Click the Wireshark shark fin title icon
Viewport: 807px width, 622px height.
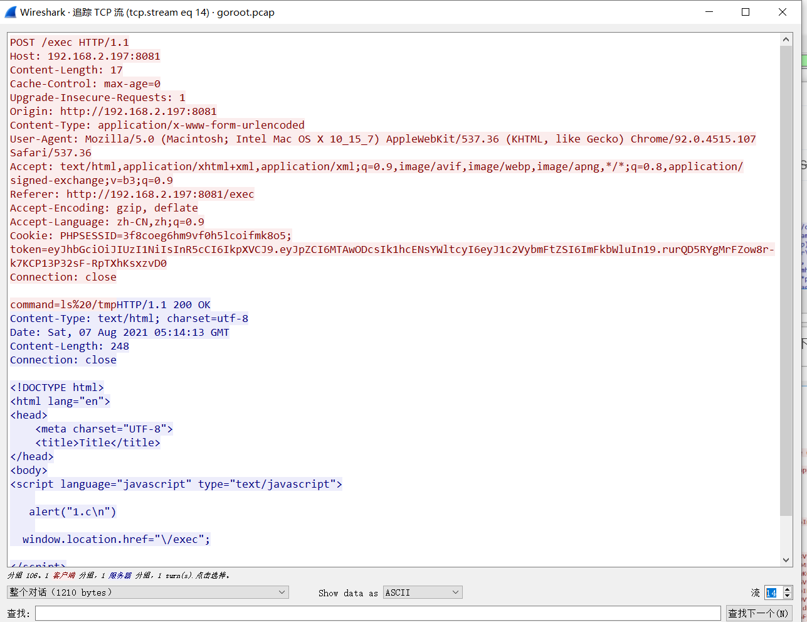[10, 12]
